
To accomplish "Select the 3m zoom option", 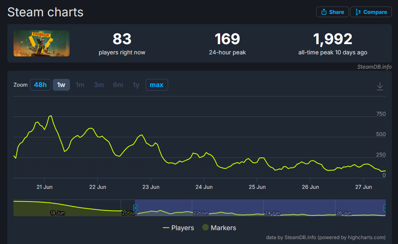I will (x=99, y=85).
